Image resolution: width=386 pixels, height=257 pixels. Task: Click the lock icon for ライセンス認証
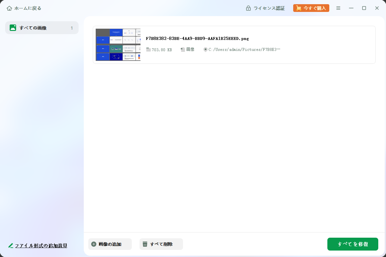(248, 8)
